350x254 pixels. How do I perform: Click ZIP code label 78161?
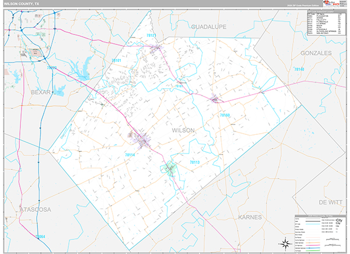tap(179, 86)
